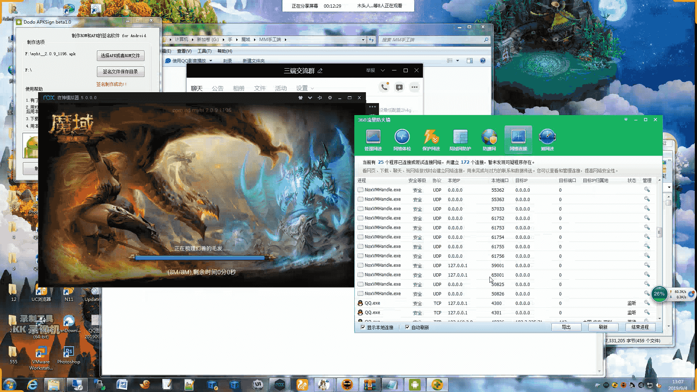Switch to QQ group 相册 tab
697x392 pixels.
[x=239, y=88]
